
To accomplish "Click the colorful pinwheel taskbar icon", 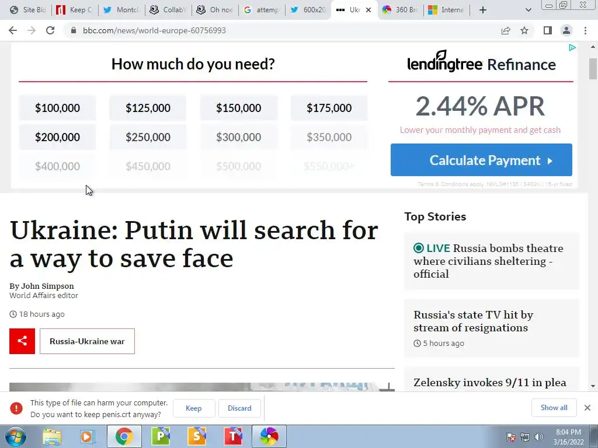I will (269, 436).
